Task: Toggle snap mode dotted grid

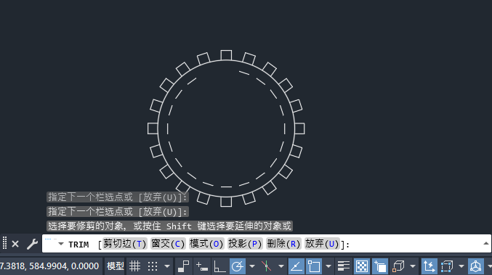Action: click(x=153, y=266)
